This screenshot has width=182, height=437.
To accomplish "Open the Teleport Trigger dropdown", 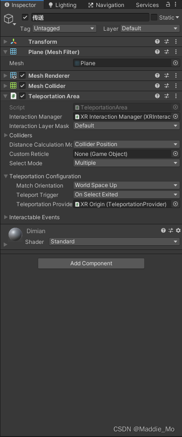I will tap(127, 194).
